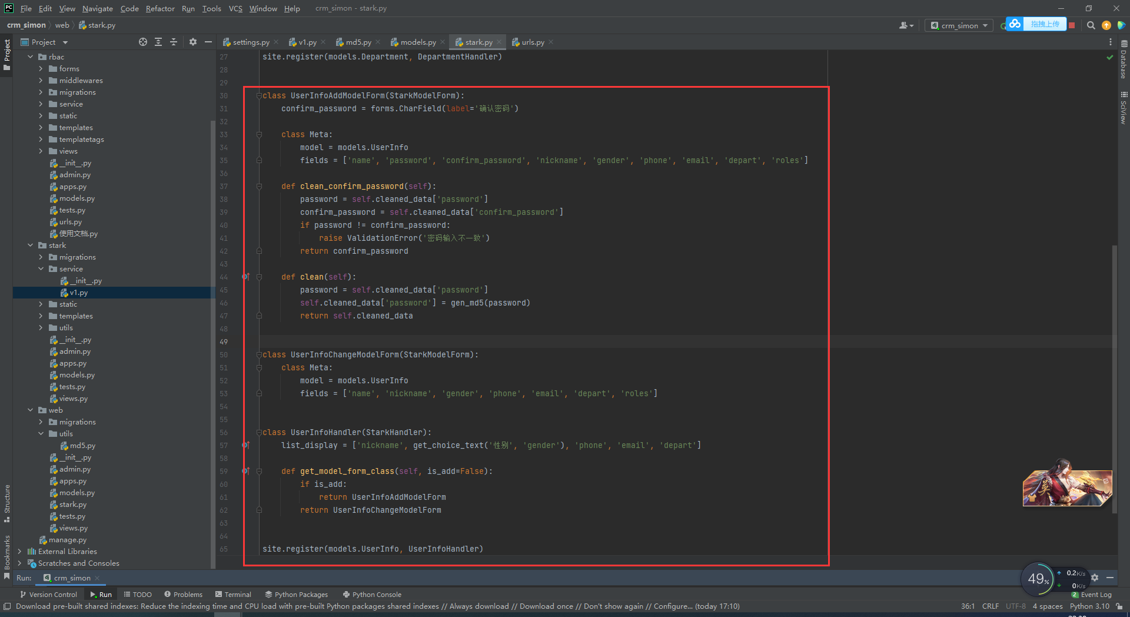This screenshot has width=1130, height=617.
Task: Open the Project view selector dropdown
Action: point(45,42)
